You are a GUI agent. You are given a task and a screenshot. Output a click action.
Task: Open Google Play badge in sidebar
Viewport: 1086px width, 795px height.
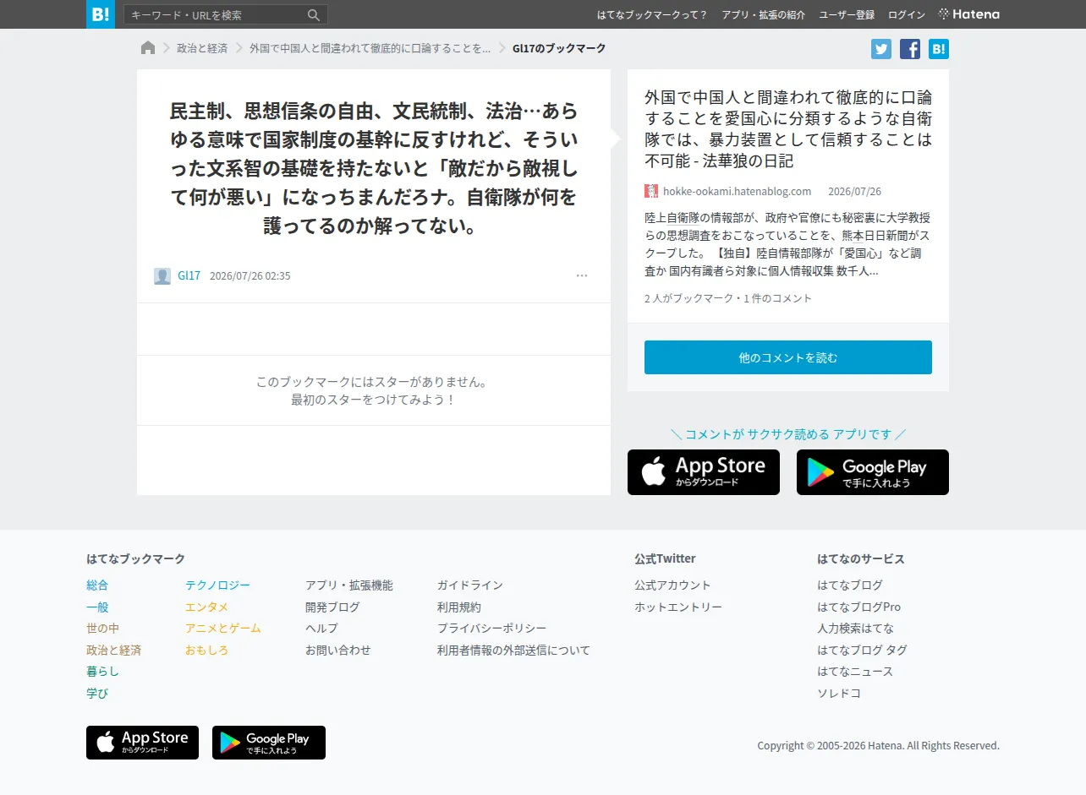873,472
